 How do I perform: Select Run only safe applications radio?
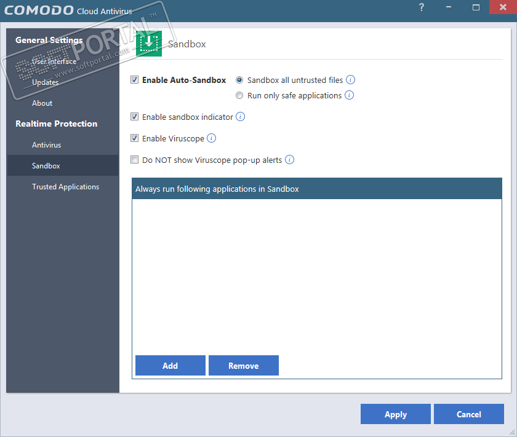(x=239, y=95)
